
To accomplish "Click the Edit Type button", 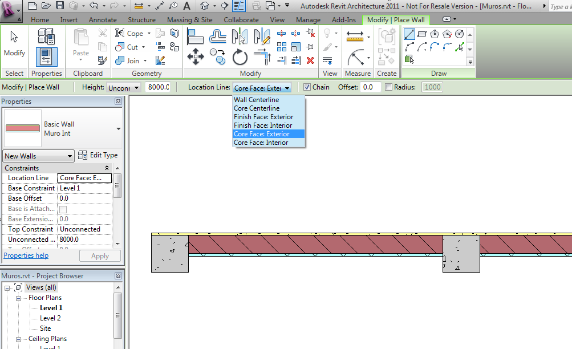I will [x=98, y=155].
